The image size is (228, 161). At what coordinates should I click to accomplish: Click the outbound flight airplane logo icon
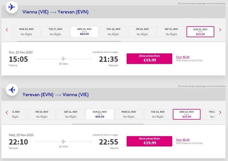point(12,7)
